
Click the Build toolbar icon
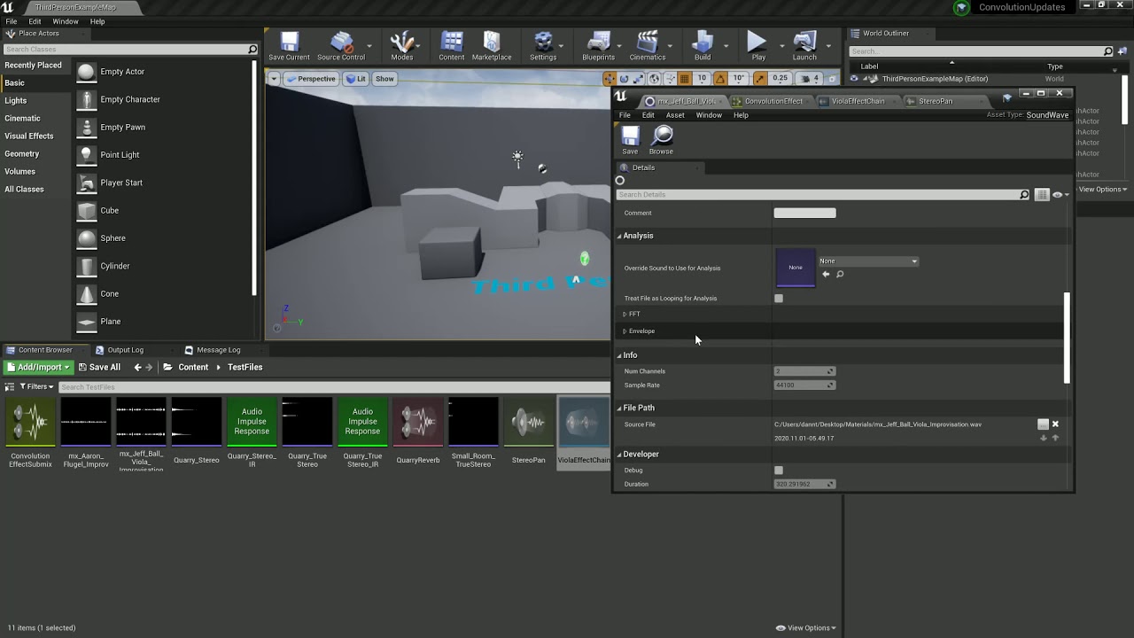tap(703, 46)
